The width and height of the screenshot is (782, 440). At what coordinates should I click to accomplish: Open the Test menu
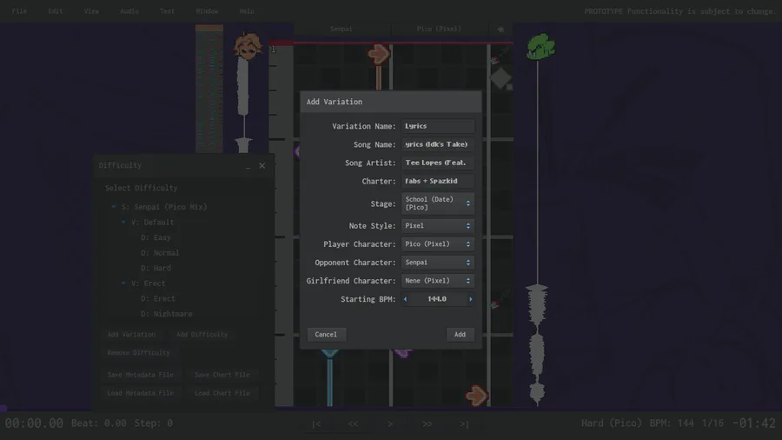coord(167,11)
